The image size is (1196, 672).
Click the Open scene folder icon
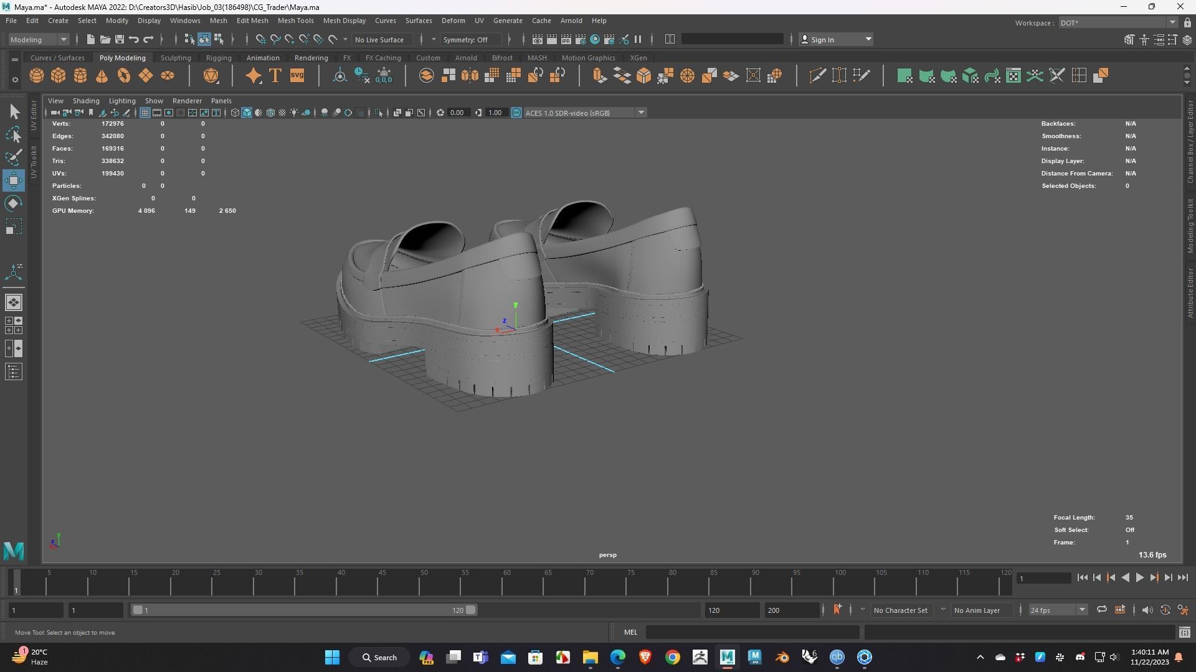click(x=105, y=39)
